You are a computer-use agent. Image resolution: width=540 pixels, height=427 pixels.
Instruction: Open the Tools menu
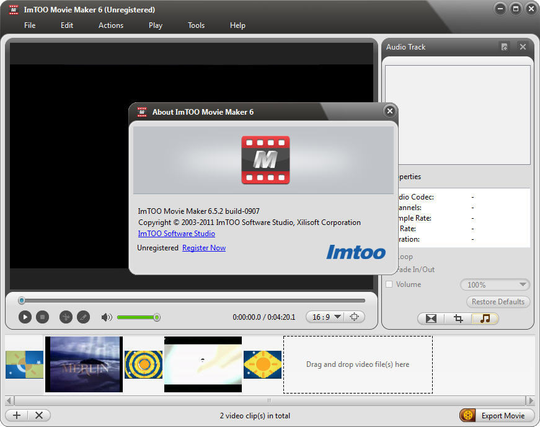pos(196,25)
